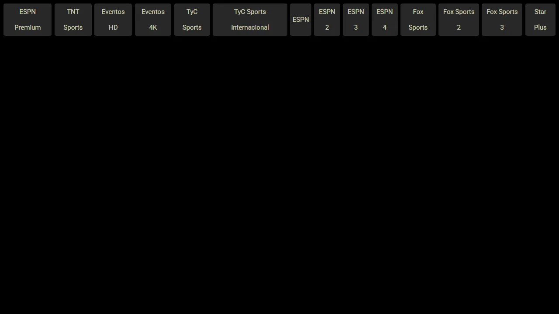
Task: Click the ESPN channel
Action: (300, 19)
